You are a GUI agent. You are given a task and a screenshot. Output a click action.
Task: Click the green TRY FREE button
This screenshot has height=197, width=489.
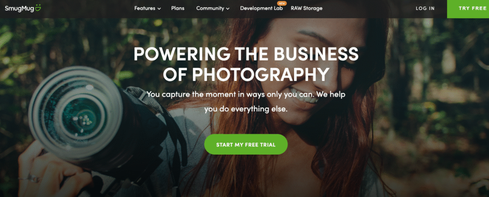(x=468, y=9)
